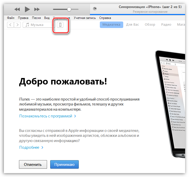Click the rewind previous track button
The width and height of the screenshot is (189, 177).
click(x=17, y=9)
